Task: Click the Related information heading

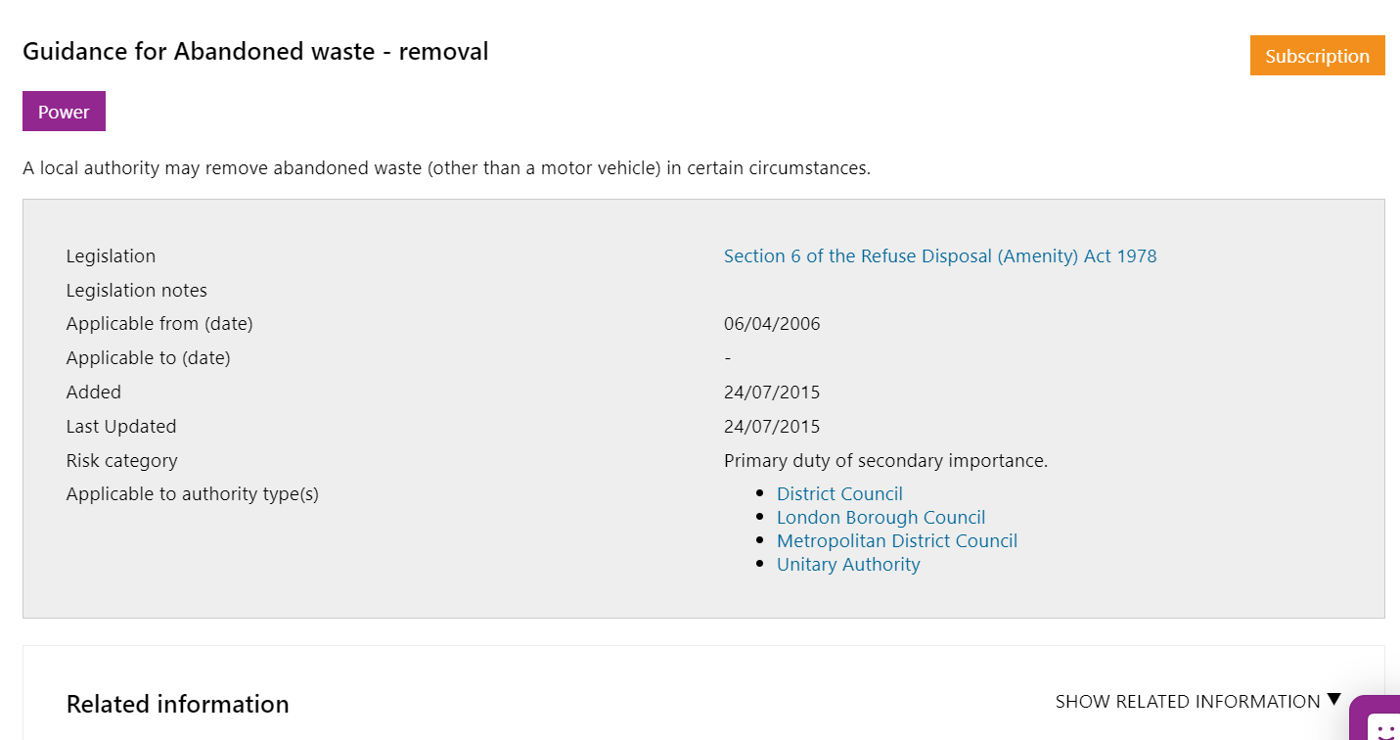Action: [178, 705]
